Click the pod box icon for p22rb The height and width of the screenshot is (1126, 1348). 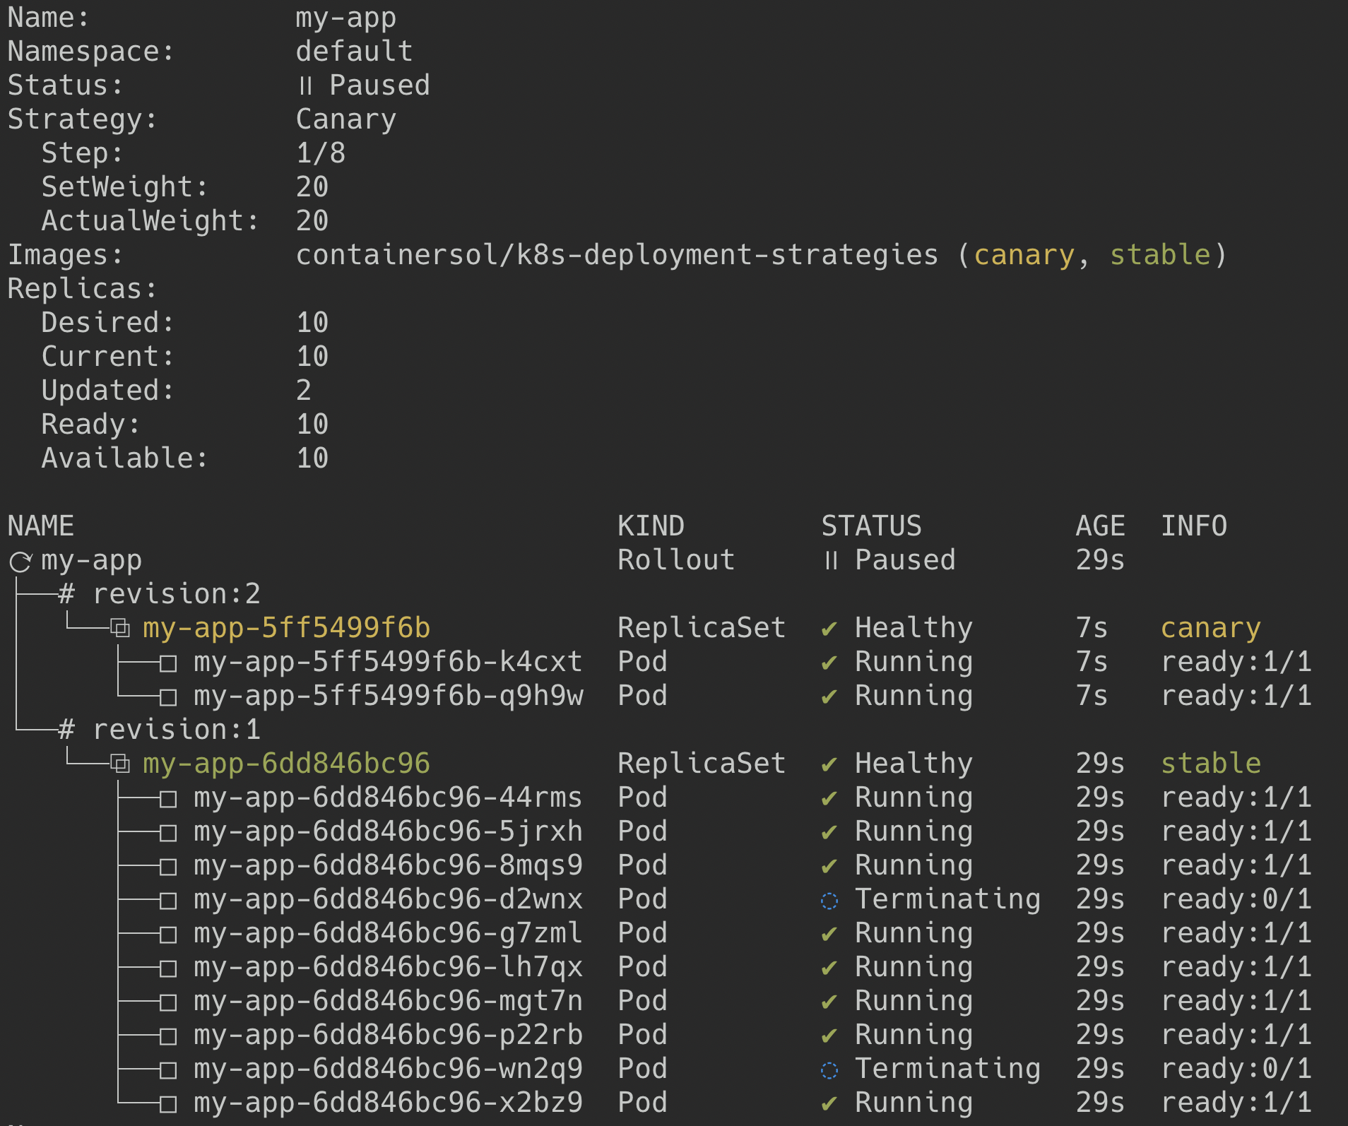(x=168, y=1036)
